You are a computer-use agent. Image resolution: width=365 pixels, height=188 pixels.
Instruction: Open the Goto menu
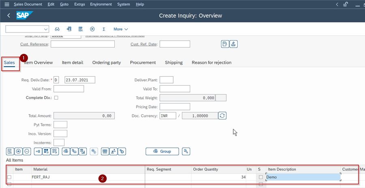tap(64, 4)
